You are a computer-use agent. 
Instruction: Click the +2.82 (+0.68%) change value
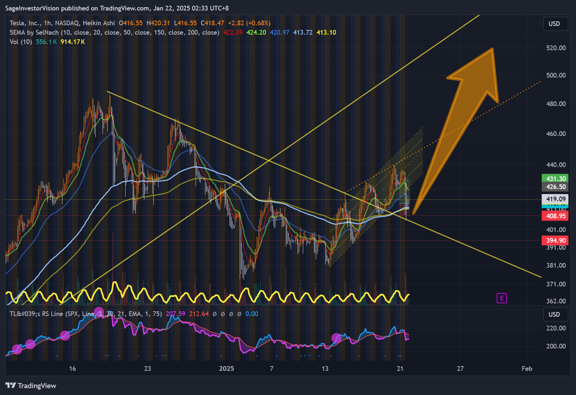249,23
